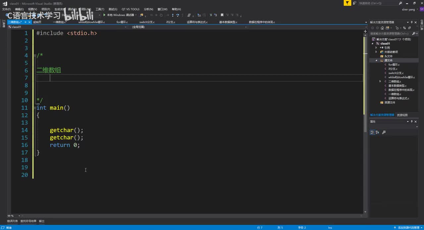The width and height of the screenshot is (424, 230).
Task: Close the Solution Explorer panel
Action: click(x=416, y=22)
